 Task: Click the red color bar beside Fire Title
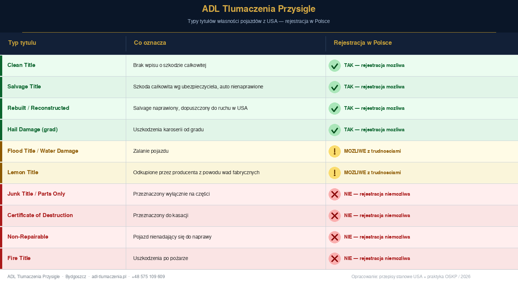click(1, 259)
